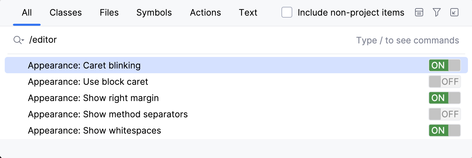The height and width of the screenshot is (158, 472).
Task: Click the filter funnel icon
Action: (437, 13)
